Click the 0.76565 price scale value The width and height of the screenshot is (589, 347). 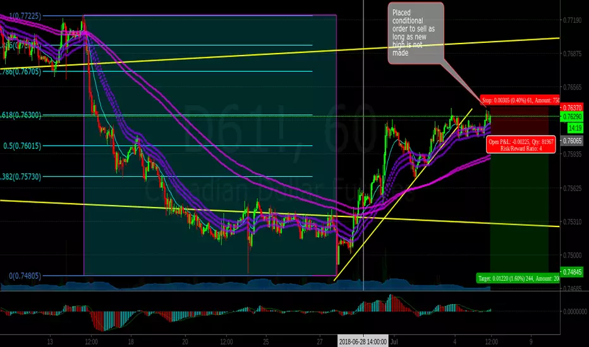tap(572, 87)
